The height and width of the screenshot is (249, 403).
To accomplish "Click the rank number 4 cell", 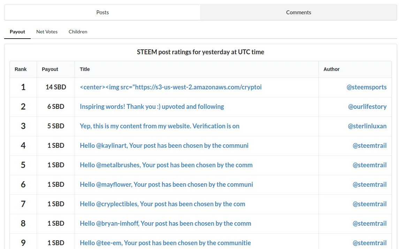I will [23, 146].
